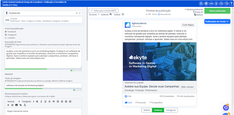Click the 478 Comentários text
The image size is (234, 115).
tap(167, 96)
